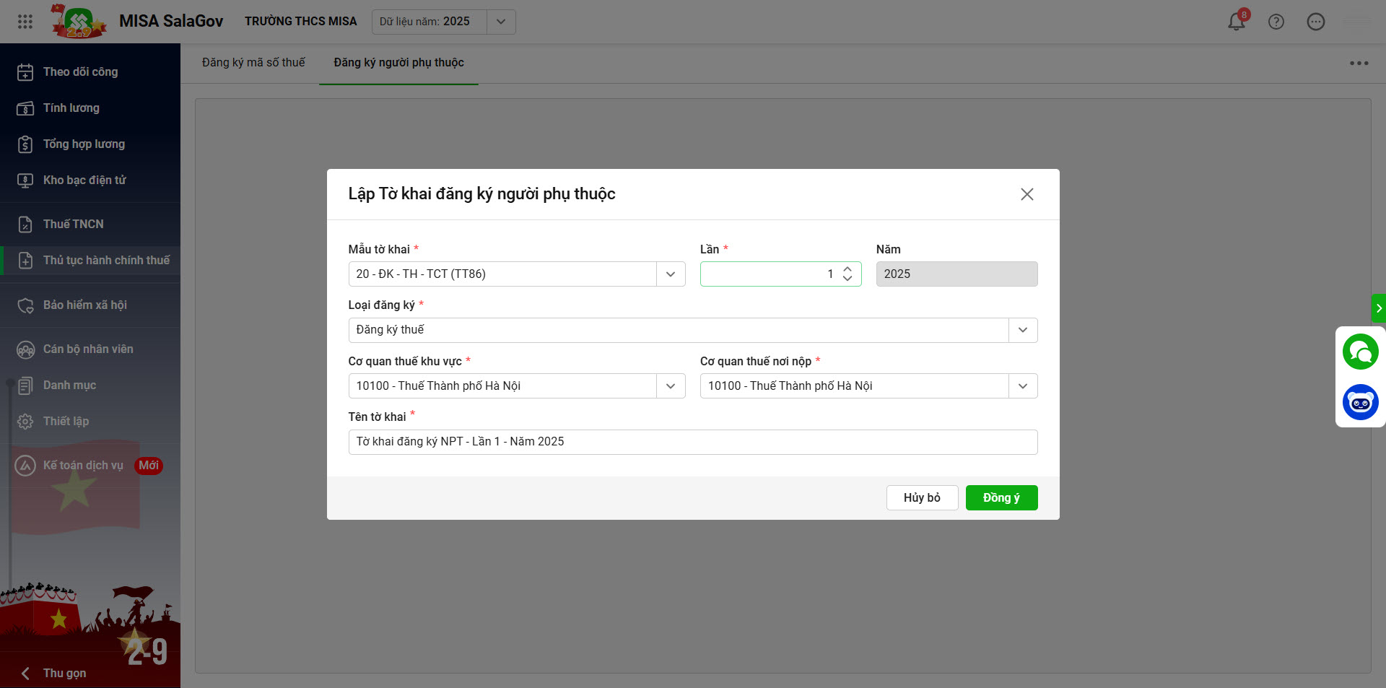
Task: Click the help question mark icon
Action: tap(1276, 22)
